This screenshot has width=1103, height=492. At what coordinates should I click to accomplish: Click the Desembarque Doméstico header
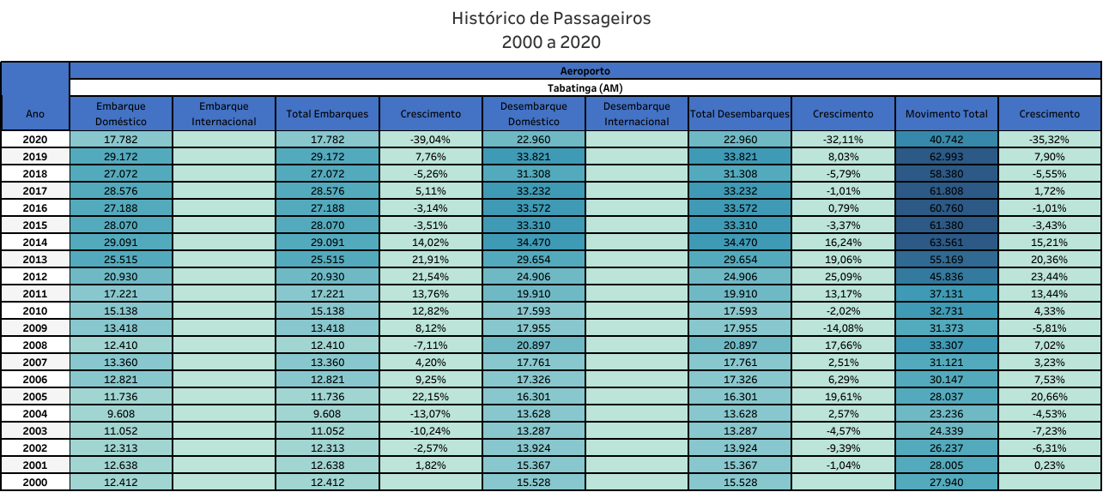click(x=533, y=113)
